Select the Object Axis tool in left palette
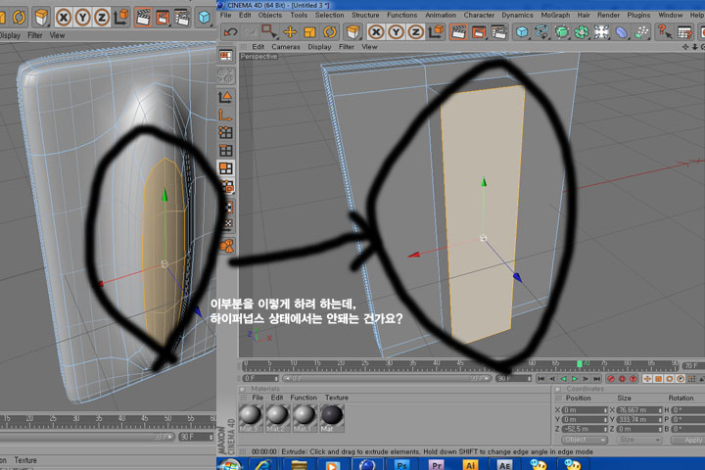The width and height of the screenshot is (705, 470). pos(226,115)
